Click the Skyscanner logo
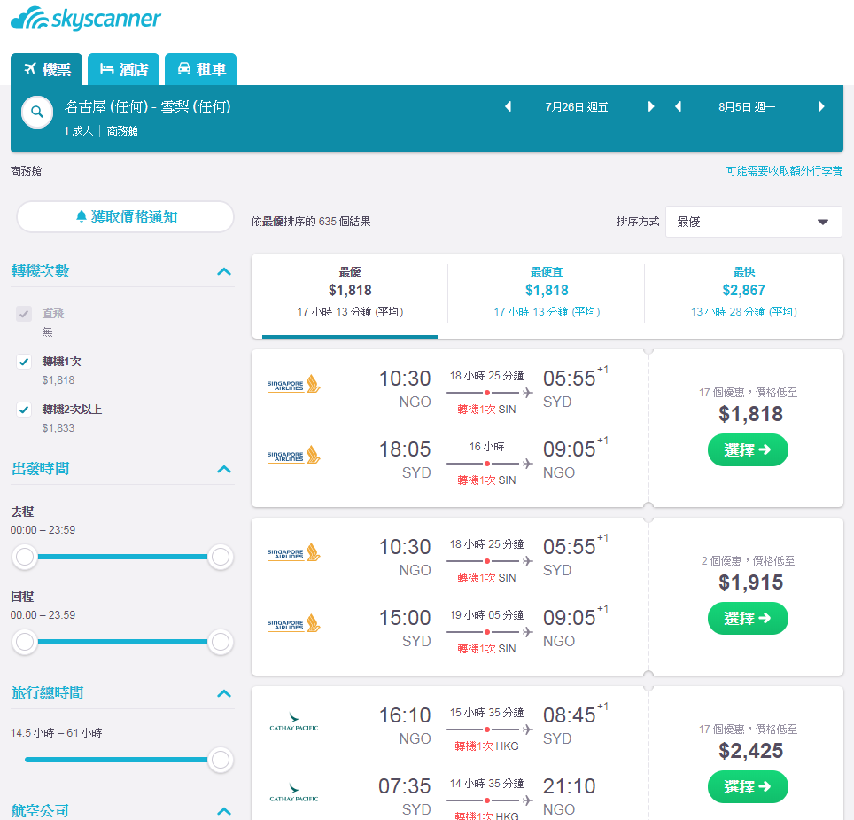This screenshot has width=854, height=820. [x=86, y=19]
